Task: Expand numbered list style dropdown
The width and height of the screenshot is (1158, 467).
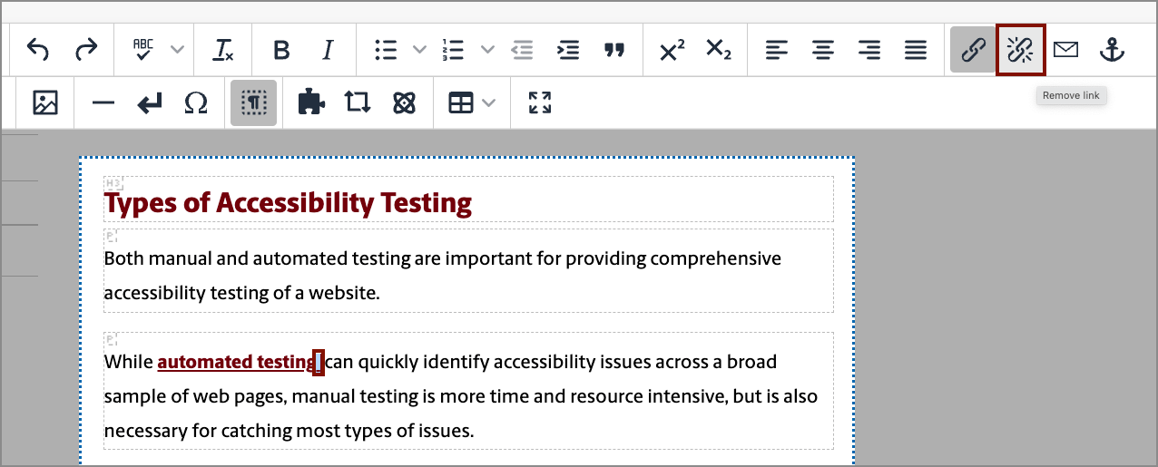Action: (x=487, y=50)
